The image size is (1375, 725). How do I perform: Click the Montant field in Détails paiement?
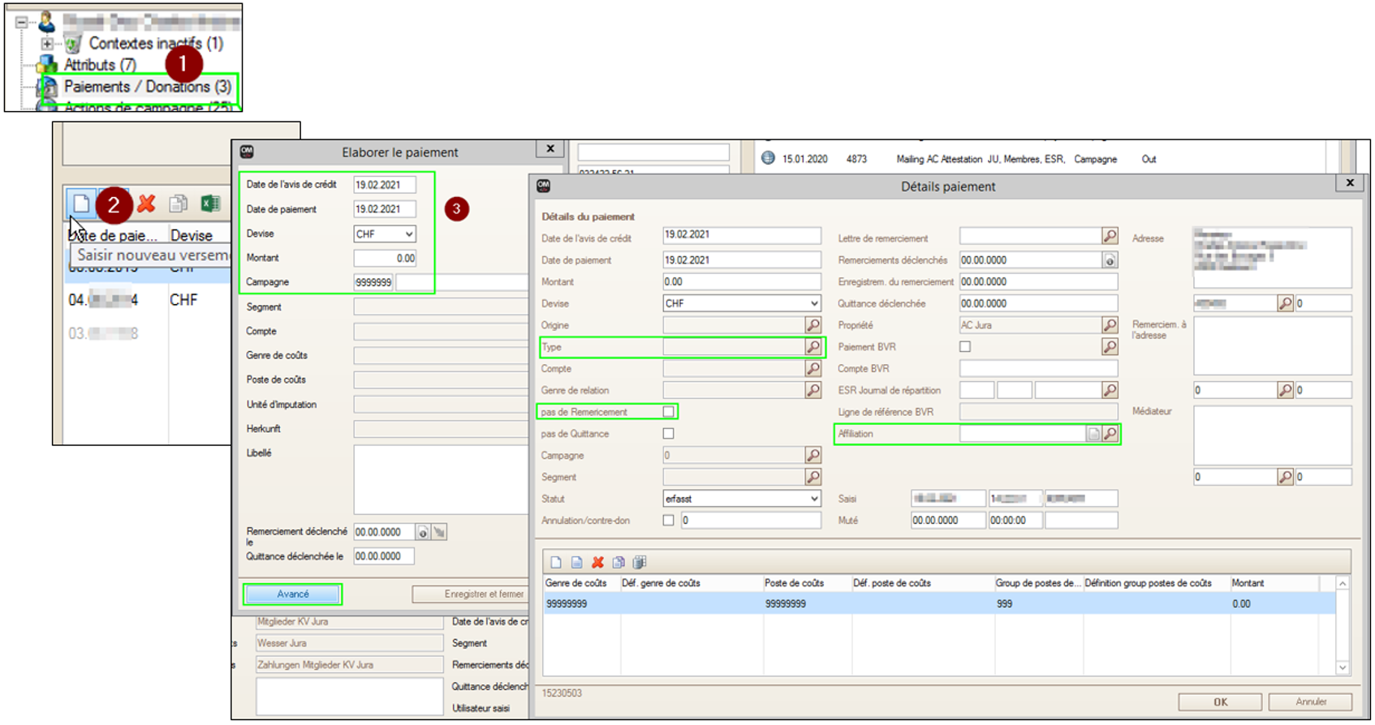(x=742, y=281)
